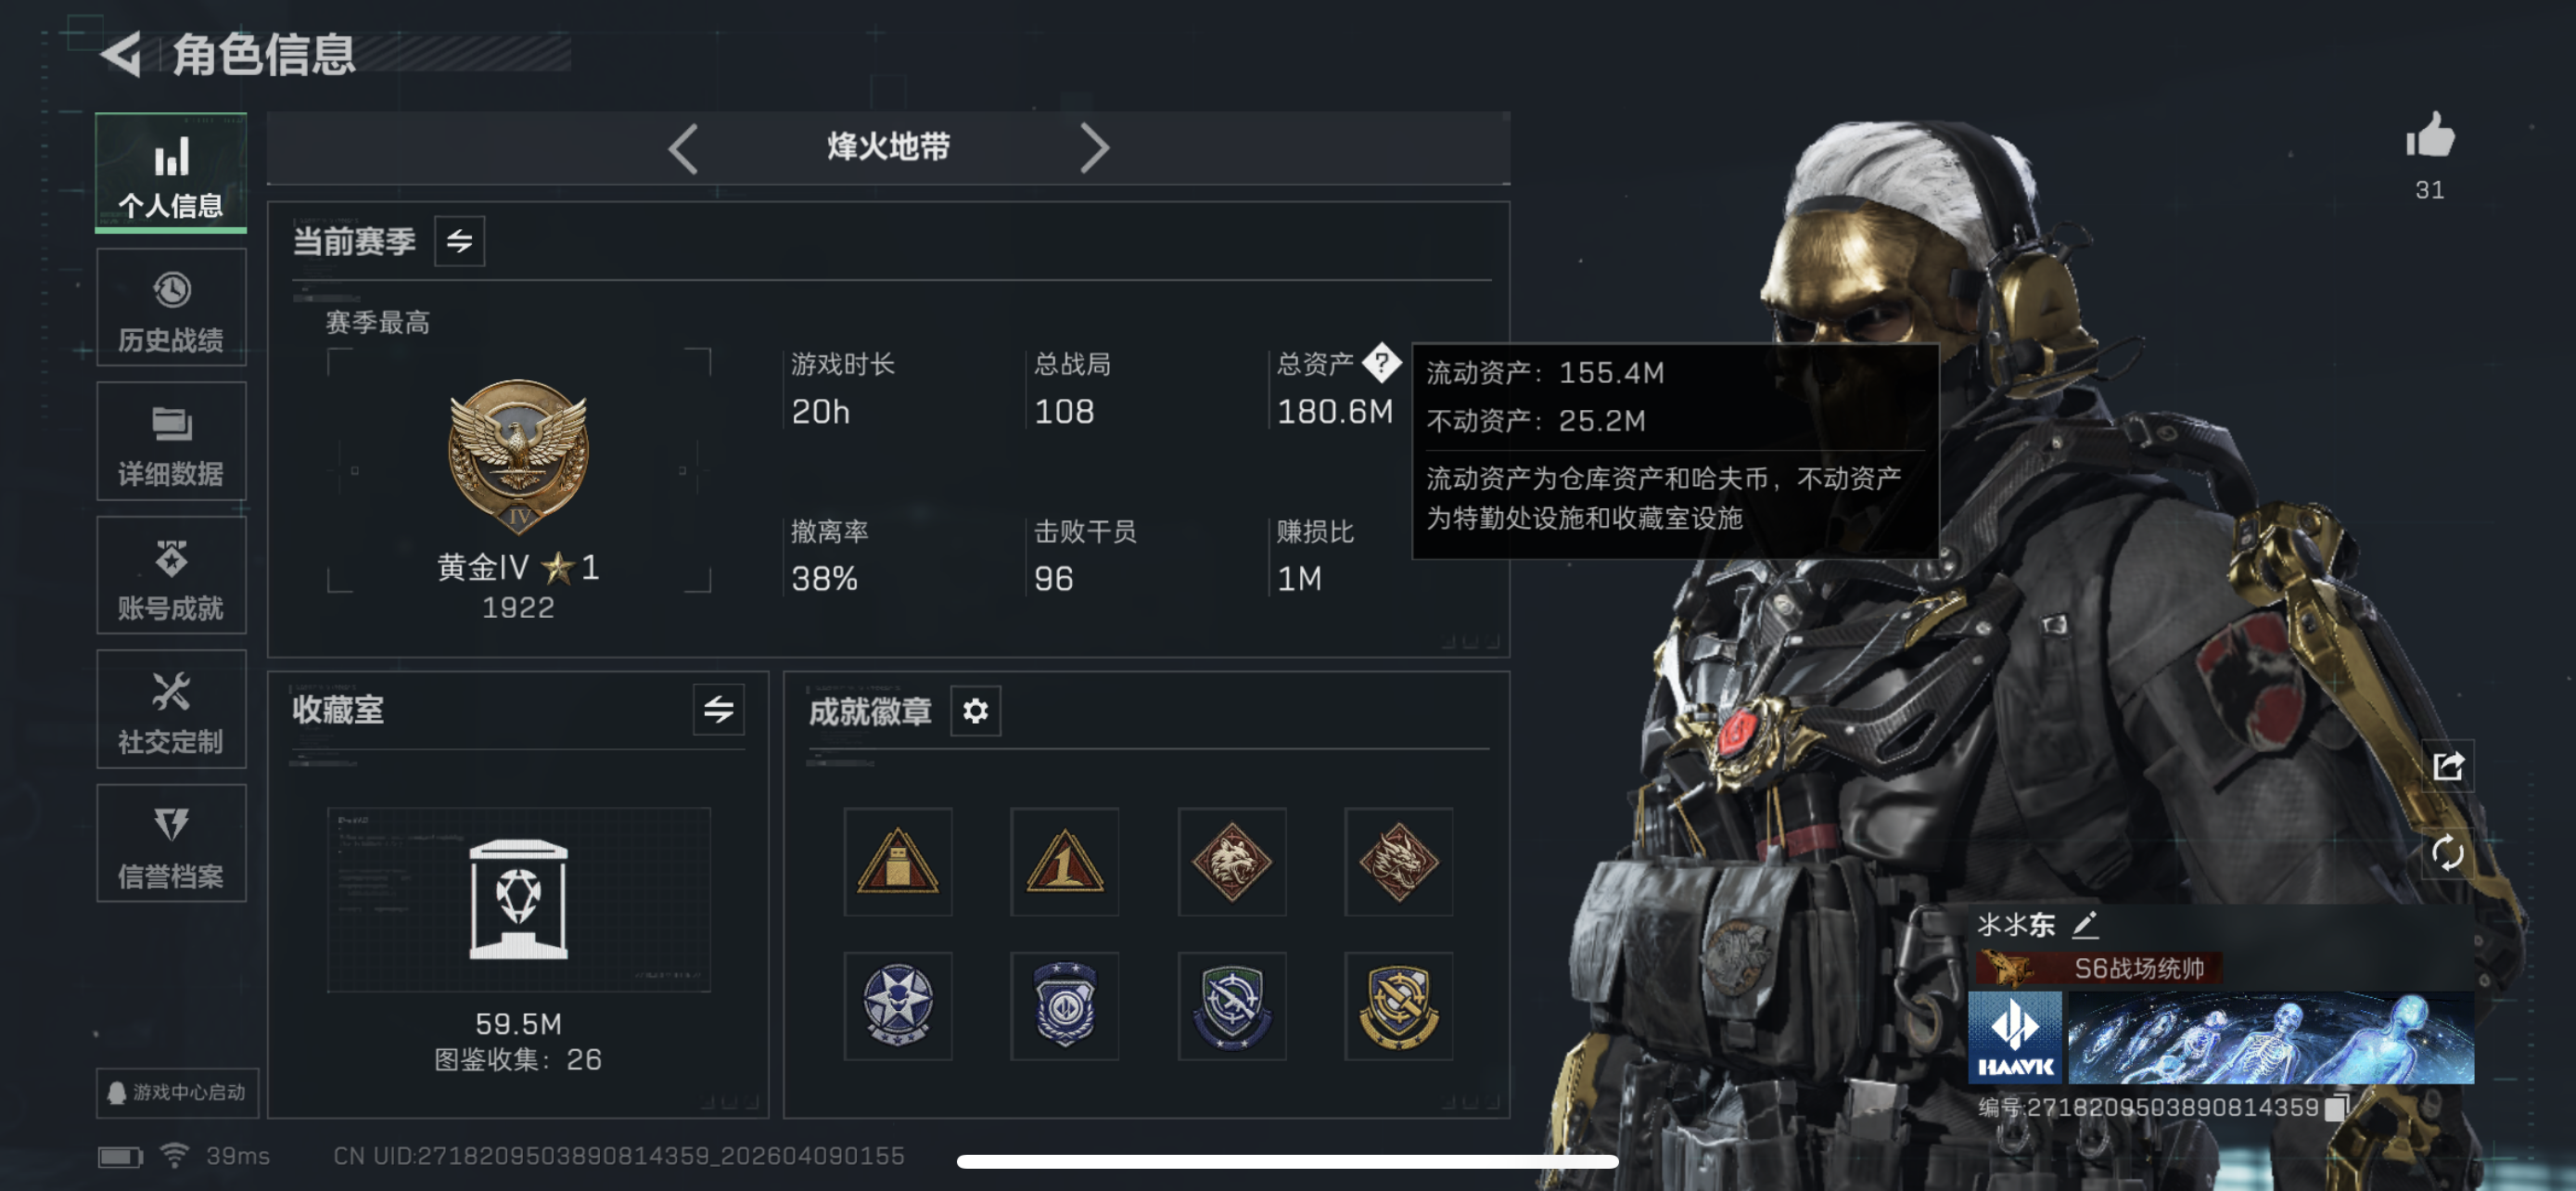Select the wolf head achievement badge

[1231, 861]
